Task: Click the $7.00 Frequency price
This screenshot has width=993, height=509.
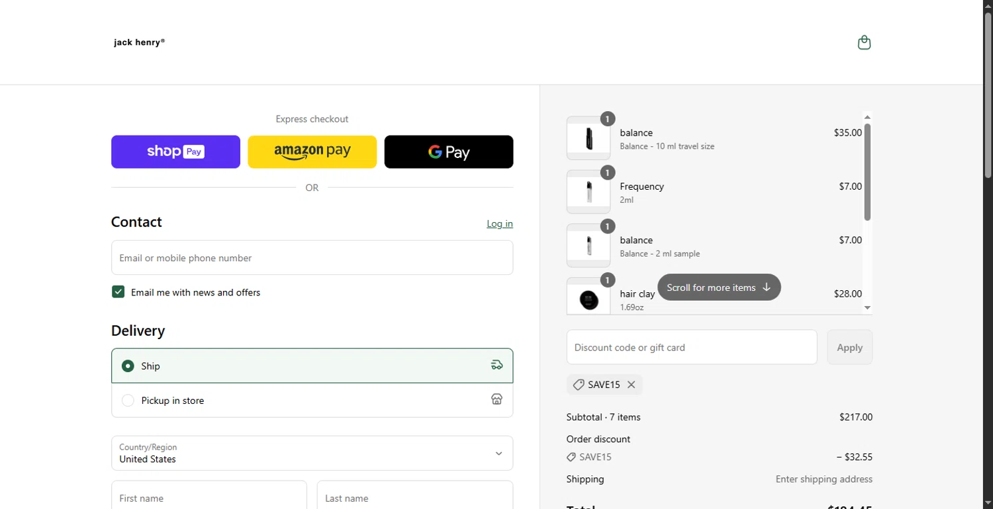Action: tap(850, 186)
